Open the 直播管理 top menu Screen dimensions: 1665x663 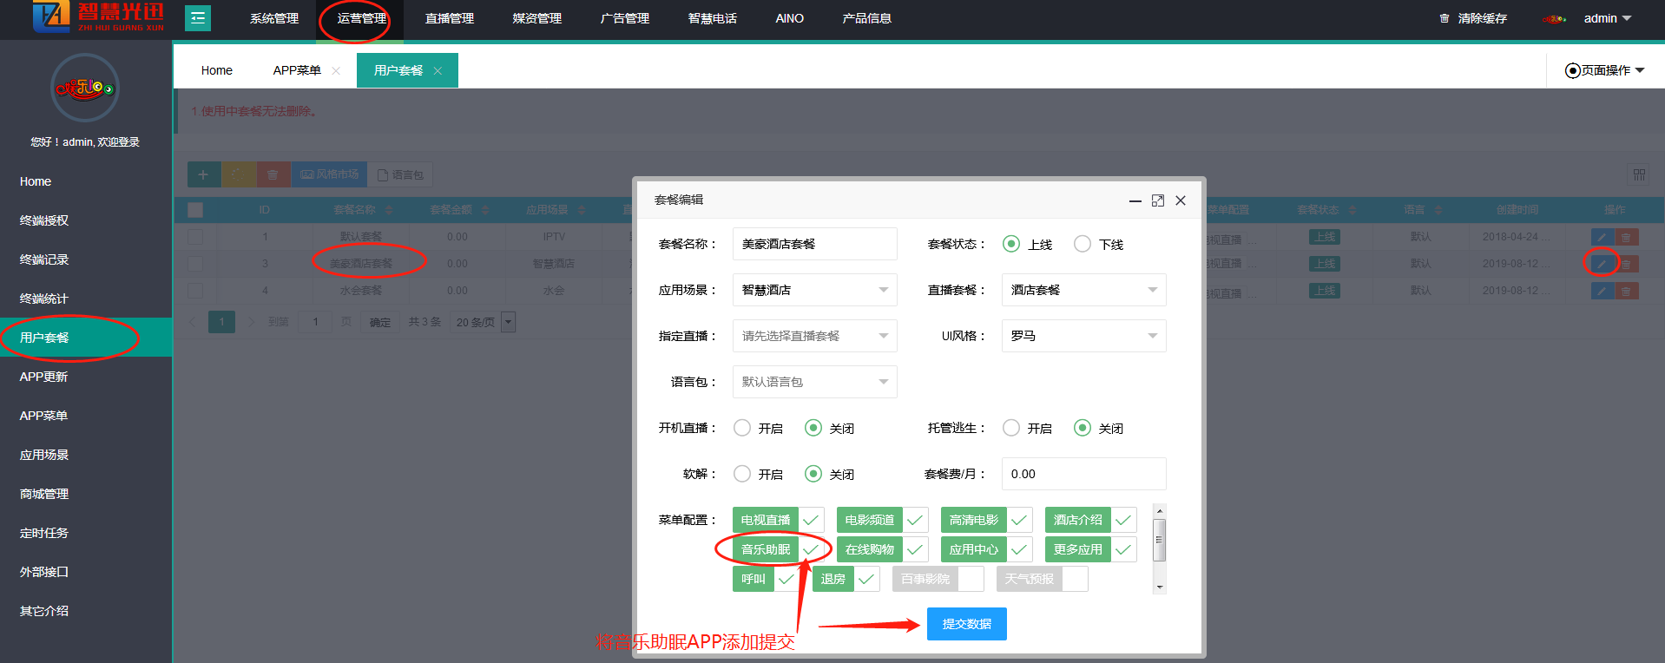pos(449,18)
